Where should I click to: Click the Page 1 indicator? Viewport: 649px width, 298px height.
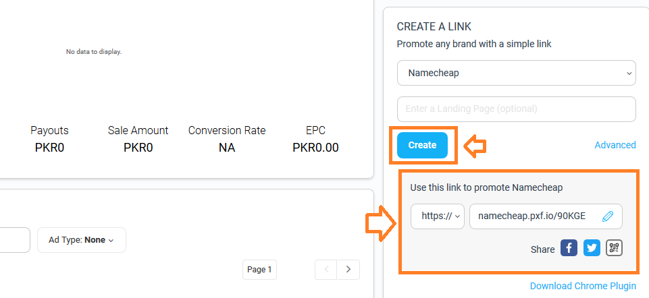[259, 270]
